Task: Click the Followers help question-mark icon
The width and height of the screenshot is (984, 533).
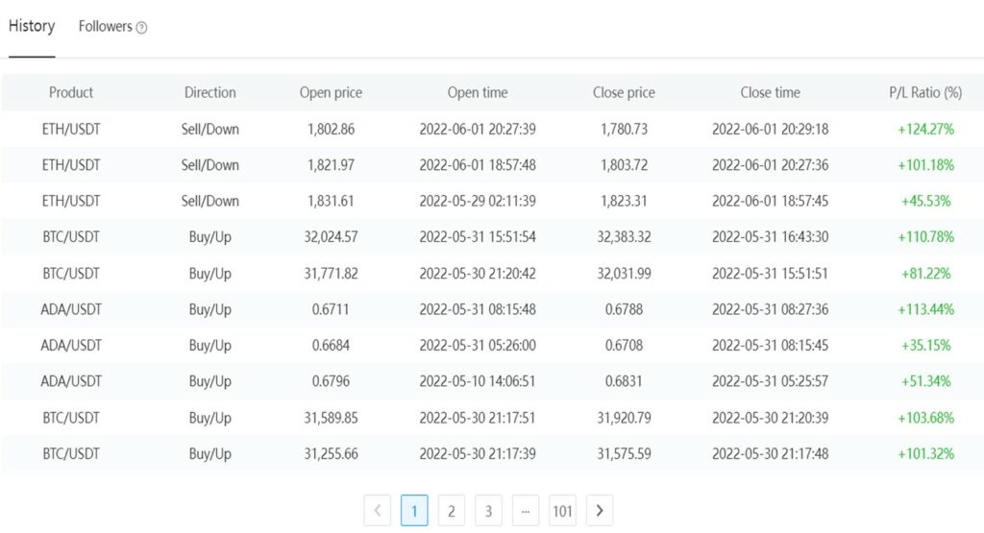Action: (x=142, y=28)
